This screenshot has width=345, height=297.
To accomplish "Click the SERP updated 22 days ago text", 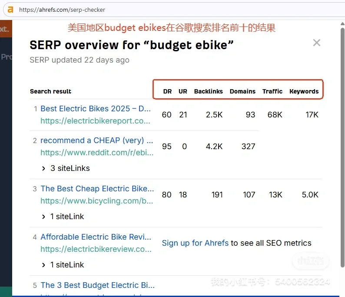I will click(80, 60).
